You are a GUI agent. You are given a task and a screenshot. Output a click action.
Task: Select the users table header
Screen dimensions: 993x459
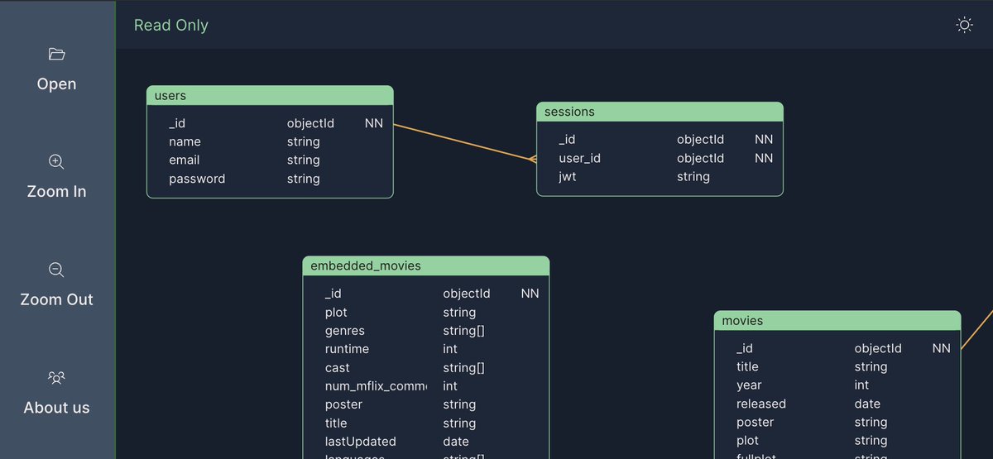(x=270, y=95)
